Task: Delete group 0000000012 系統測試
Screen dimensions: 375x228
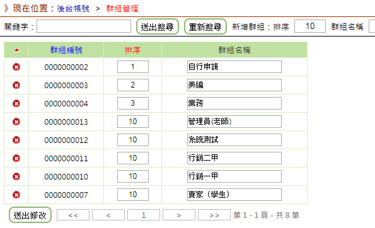Action: 16,140
